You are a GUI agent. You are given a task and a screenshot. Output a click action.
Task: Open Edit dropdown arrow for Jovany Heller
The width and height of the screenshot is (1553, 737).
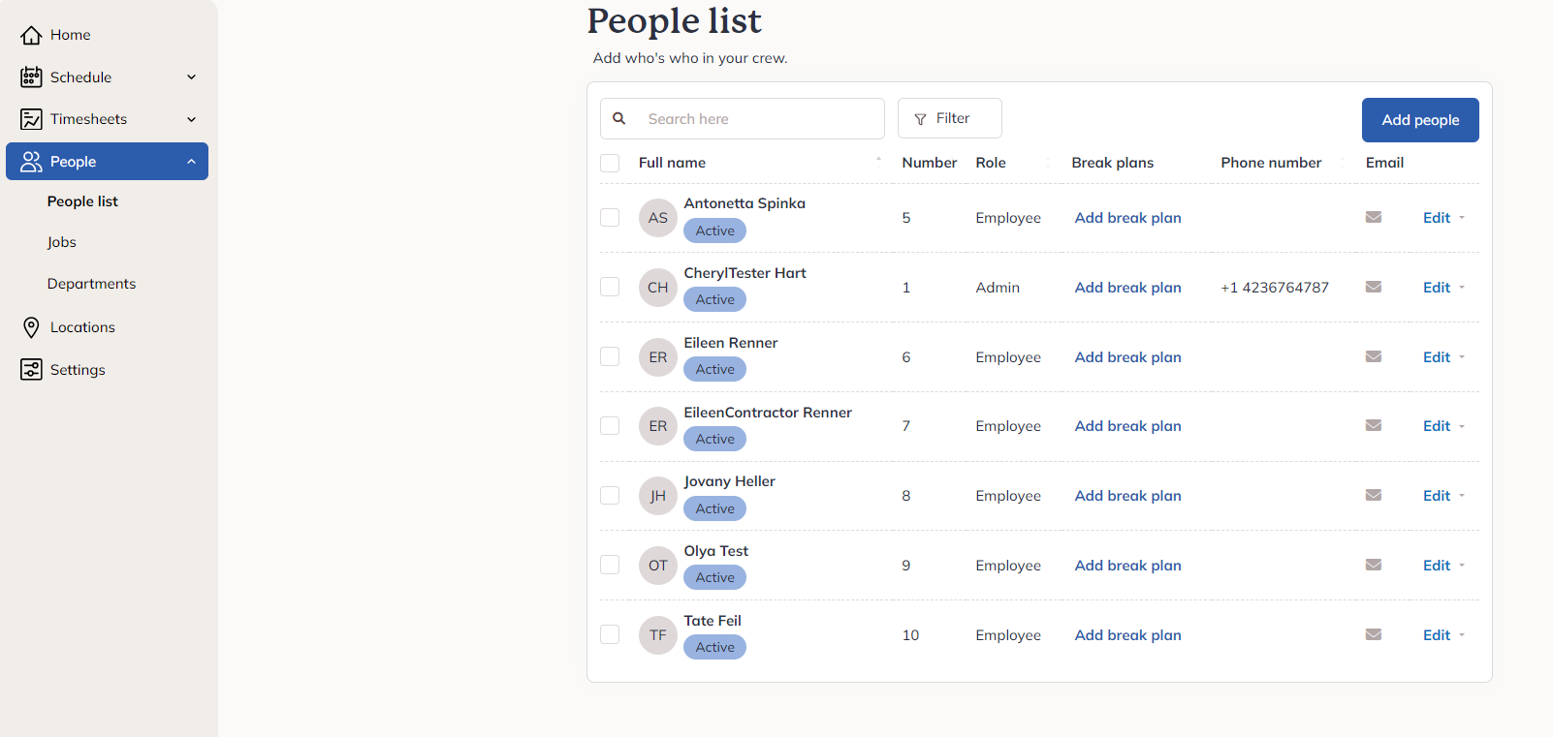point(1462,496)
